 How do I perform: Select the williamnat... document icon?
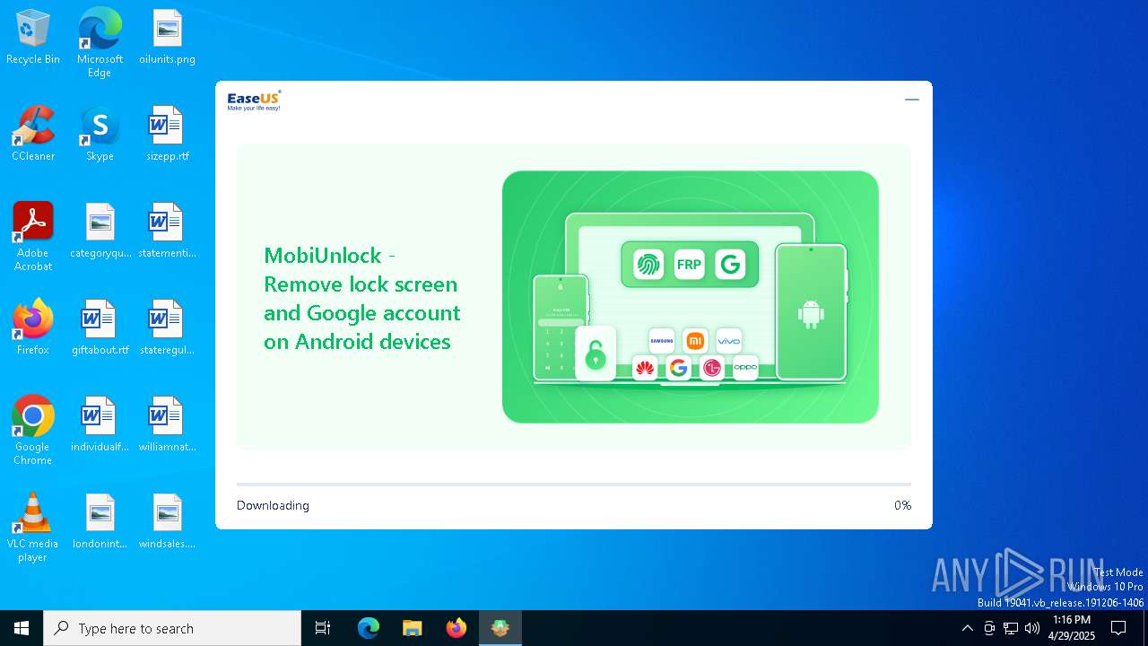(167, 424)
